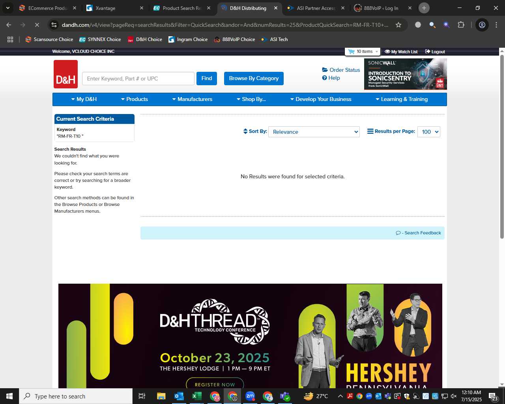This screenshot has width=505, height=404.
Task: Open Zoom from the taskbar
Action: pos(250,396)
